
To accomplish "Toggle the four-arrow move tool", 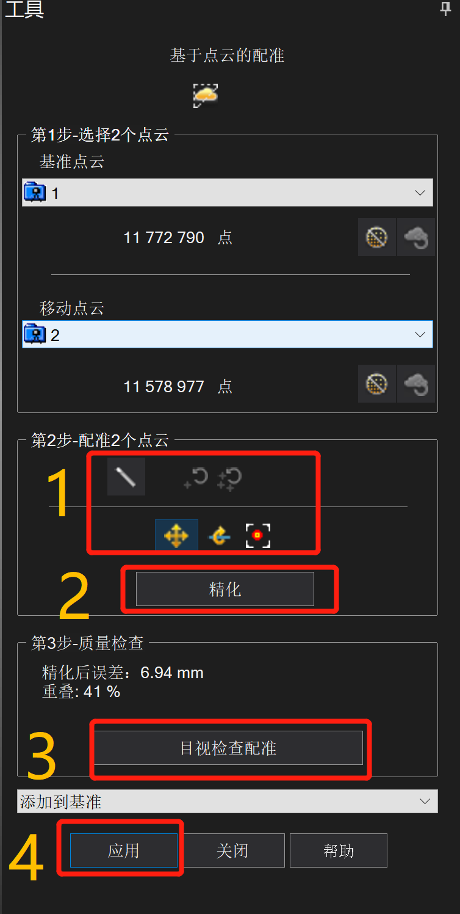I will click(x=176, y=536).
